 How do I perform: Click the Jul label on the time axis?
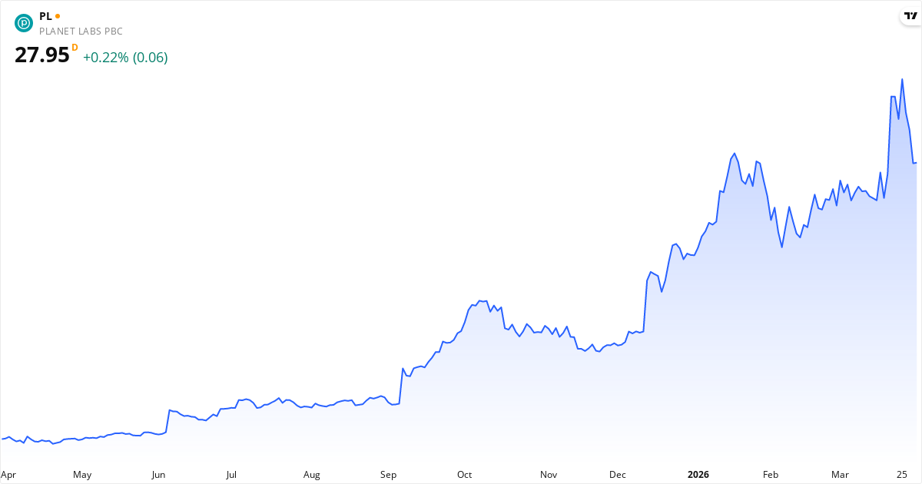click(x=230, y=475)
